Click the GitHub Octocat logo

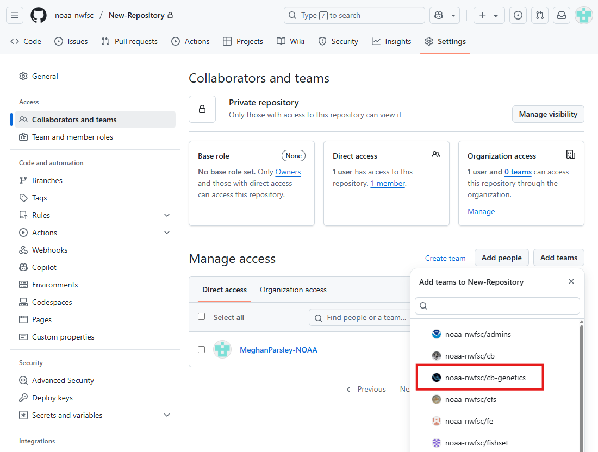click(39, 15)
